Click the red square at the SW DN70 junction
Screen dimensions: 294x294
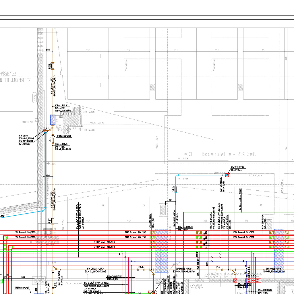pyautogui.click(x=44, y=130)
